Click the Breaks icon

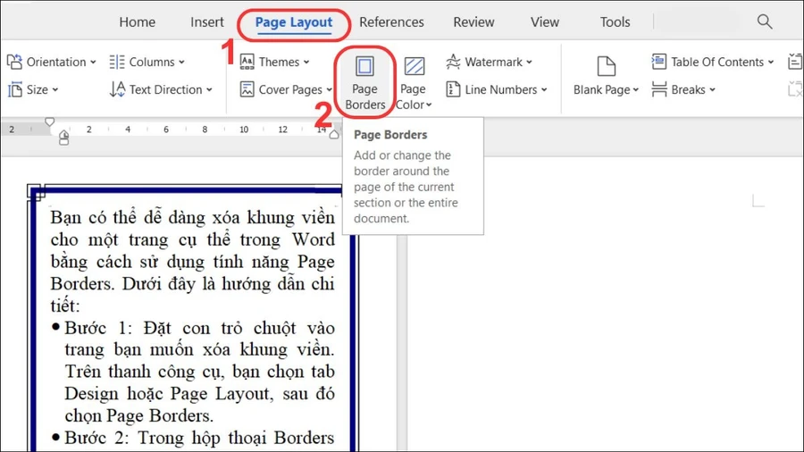click(659, 89)
